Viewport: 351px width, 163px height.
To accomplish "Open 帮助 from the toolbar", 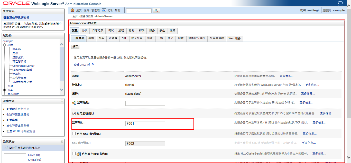I will coord(118,11).
